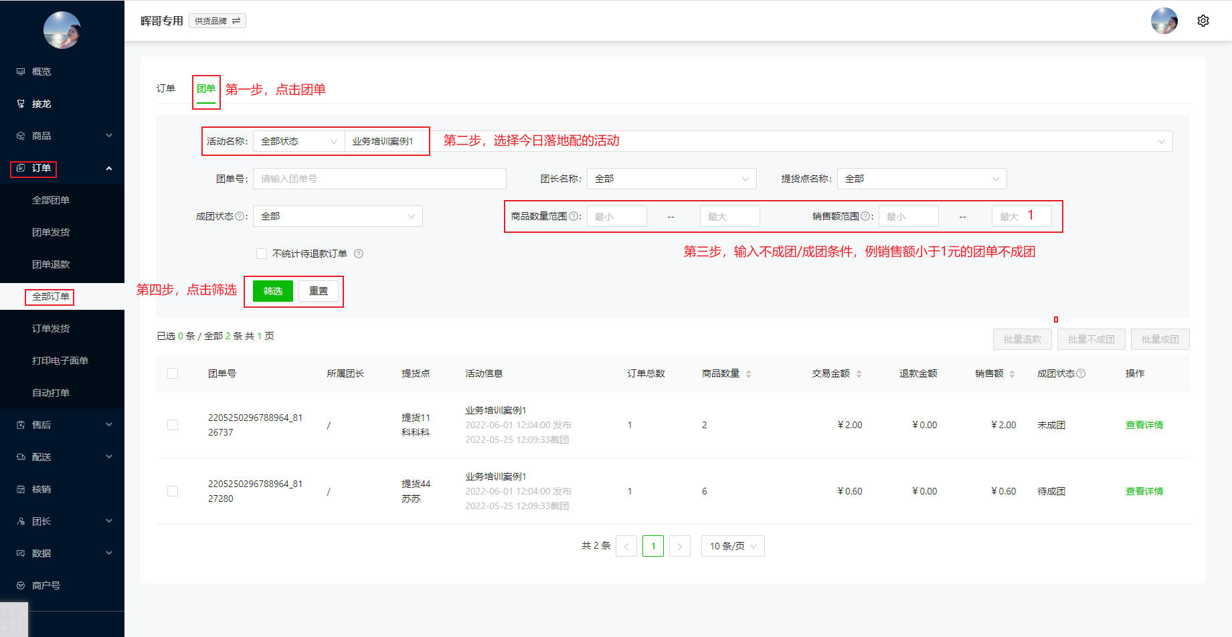Click the 商户号 sidebar icon

21,585
